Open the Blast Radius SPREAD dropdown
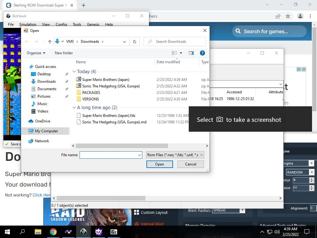The height and width of the screenshot is (238, 317). point(242,210)
